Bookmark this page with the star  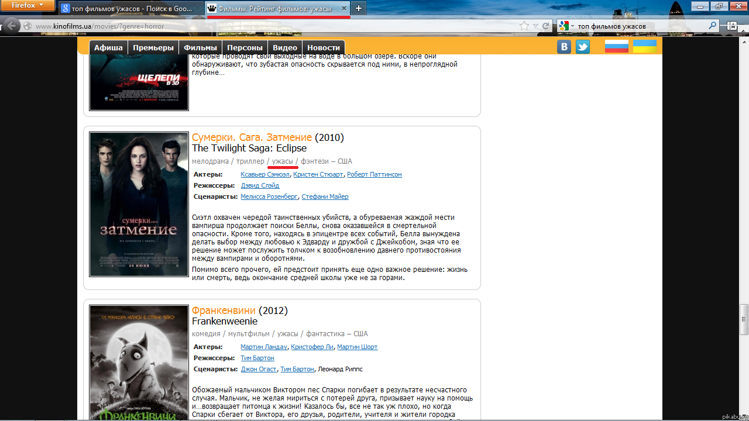pos(524,26)
